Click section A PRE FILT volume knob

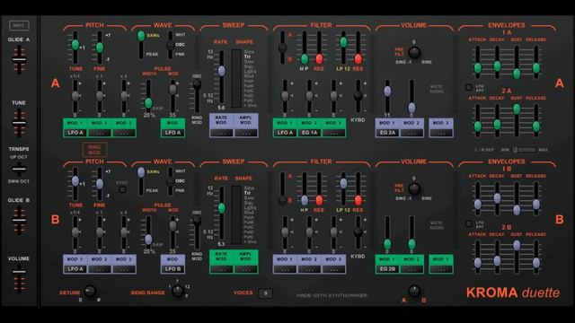[414, 52]
